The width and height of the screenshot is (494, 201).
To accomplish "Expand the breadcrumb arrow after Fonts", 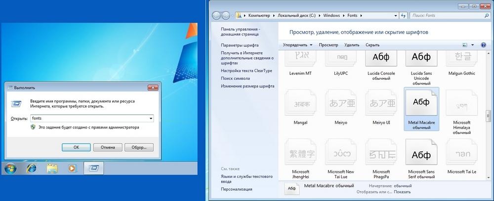I will (361, 15).
